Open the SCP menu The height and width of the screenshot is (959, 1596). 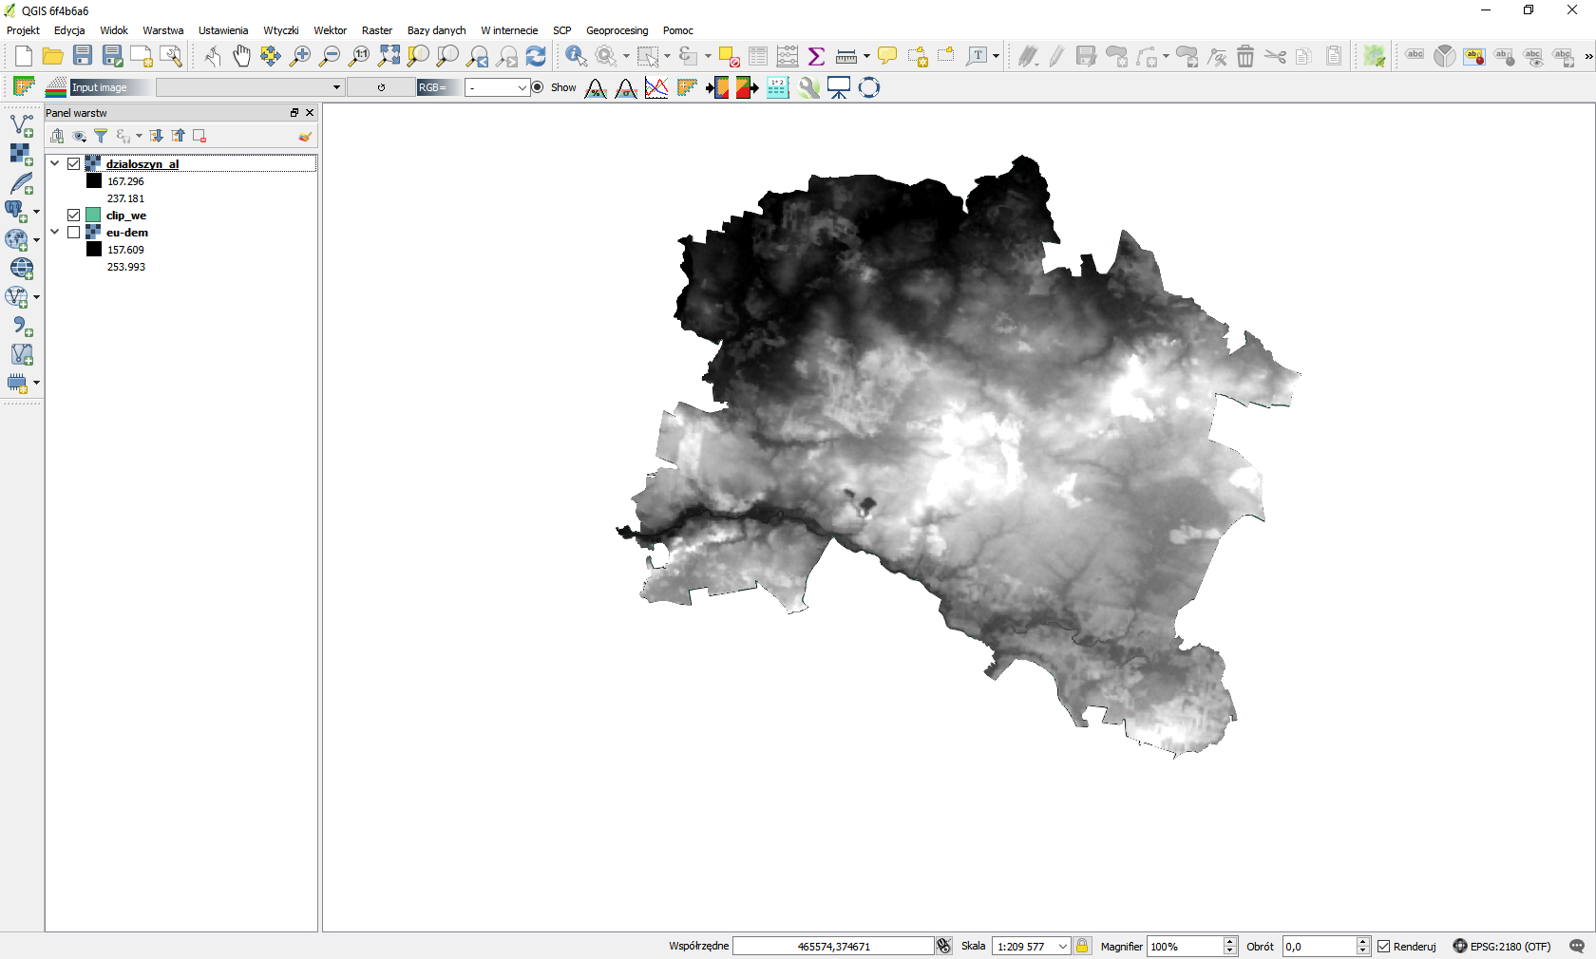(561, 30)
